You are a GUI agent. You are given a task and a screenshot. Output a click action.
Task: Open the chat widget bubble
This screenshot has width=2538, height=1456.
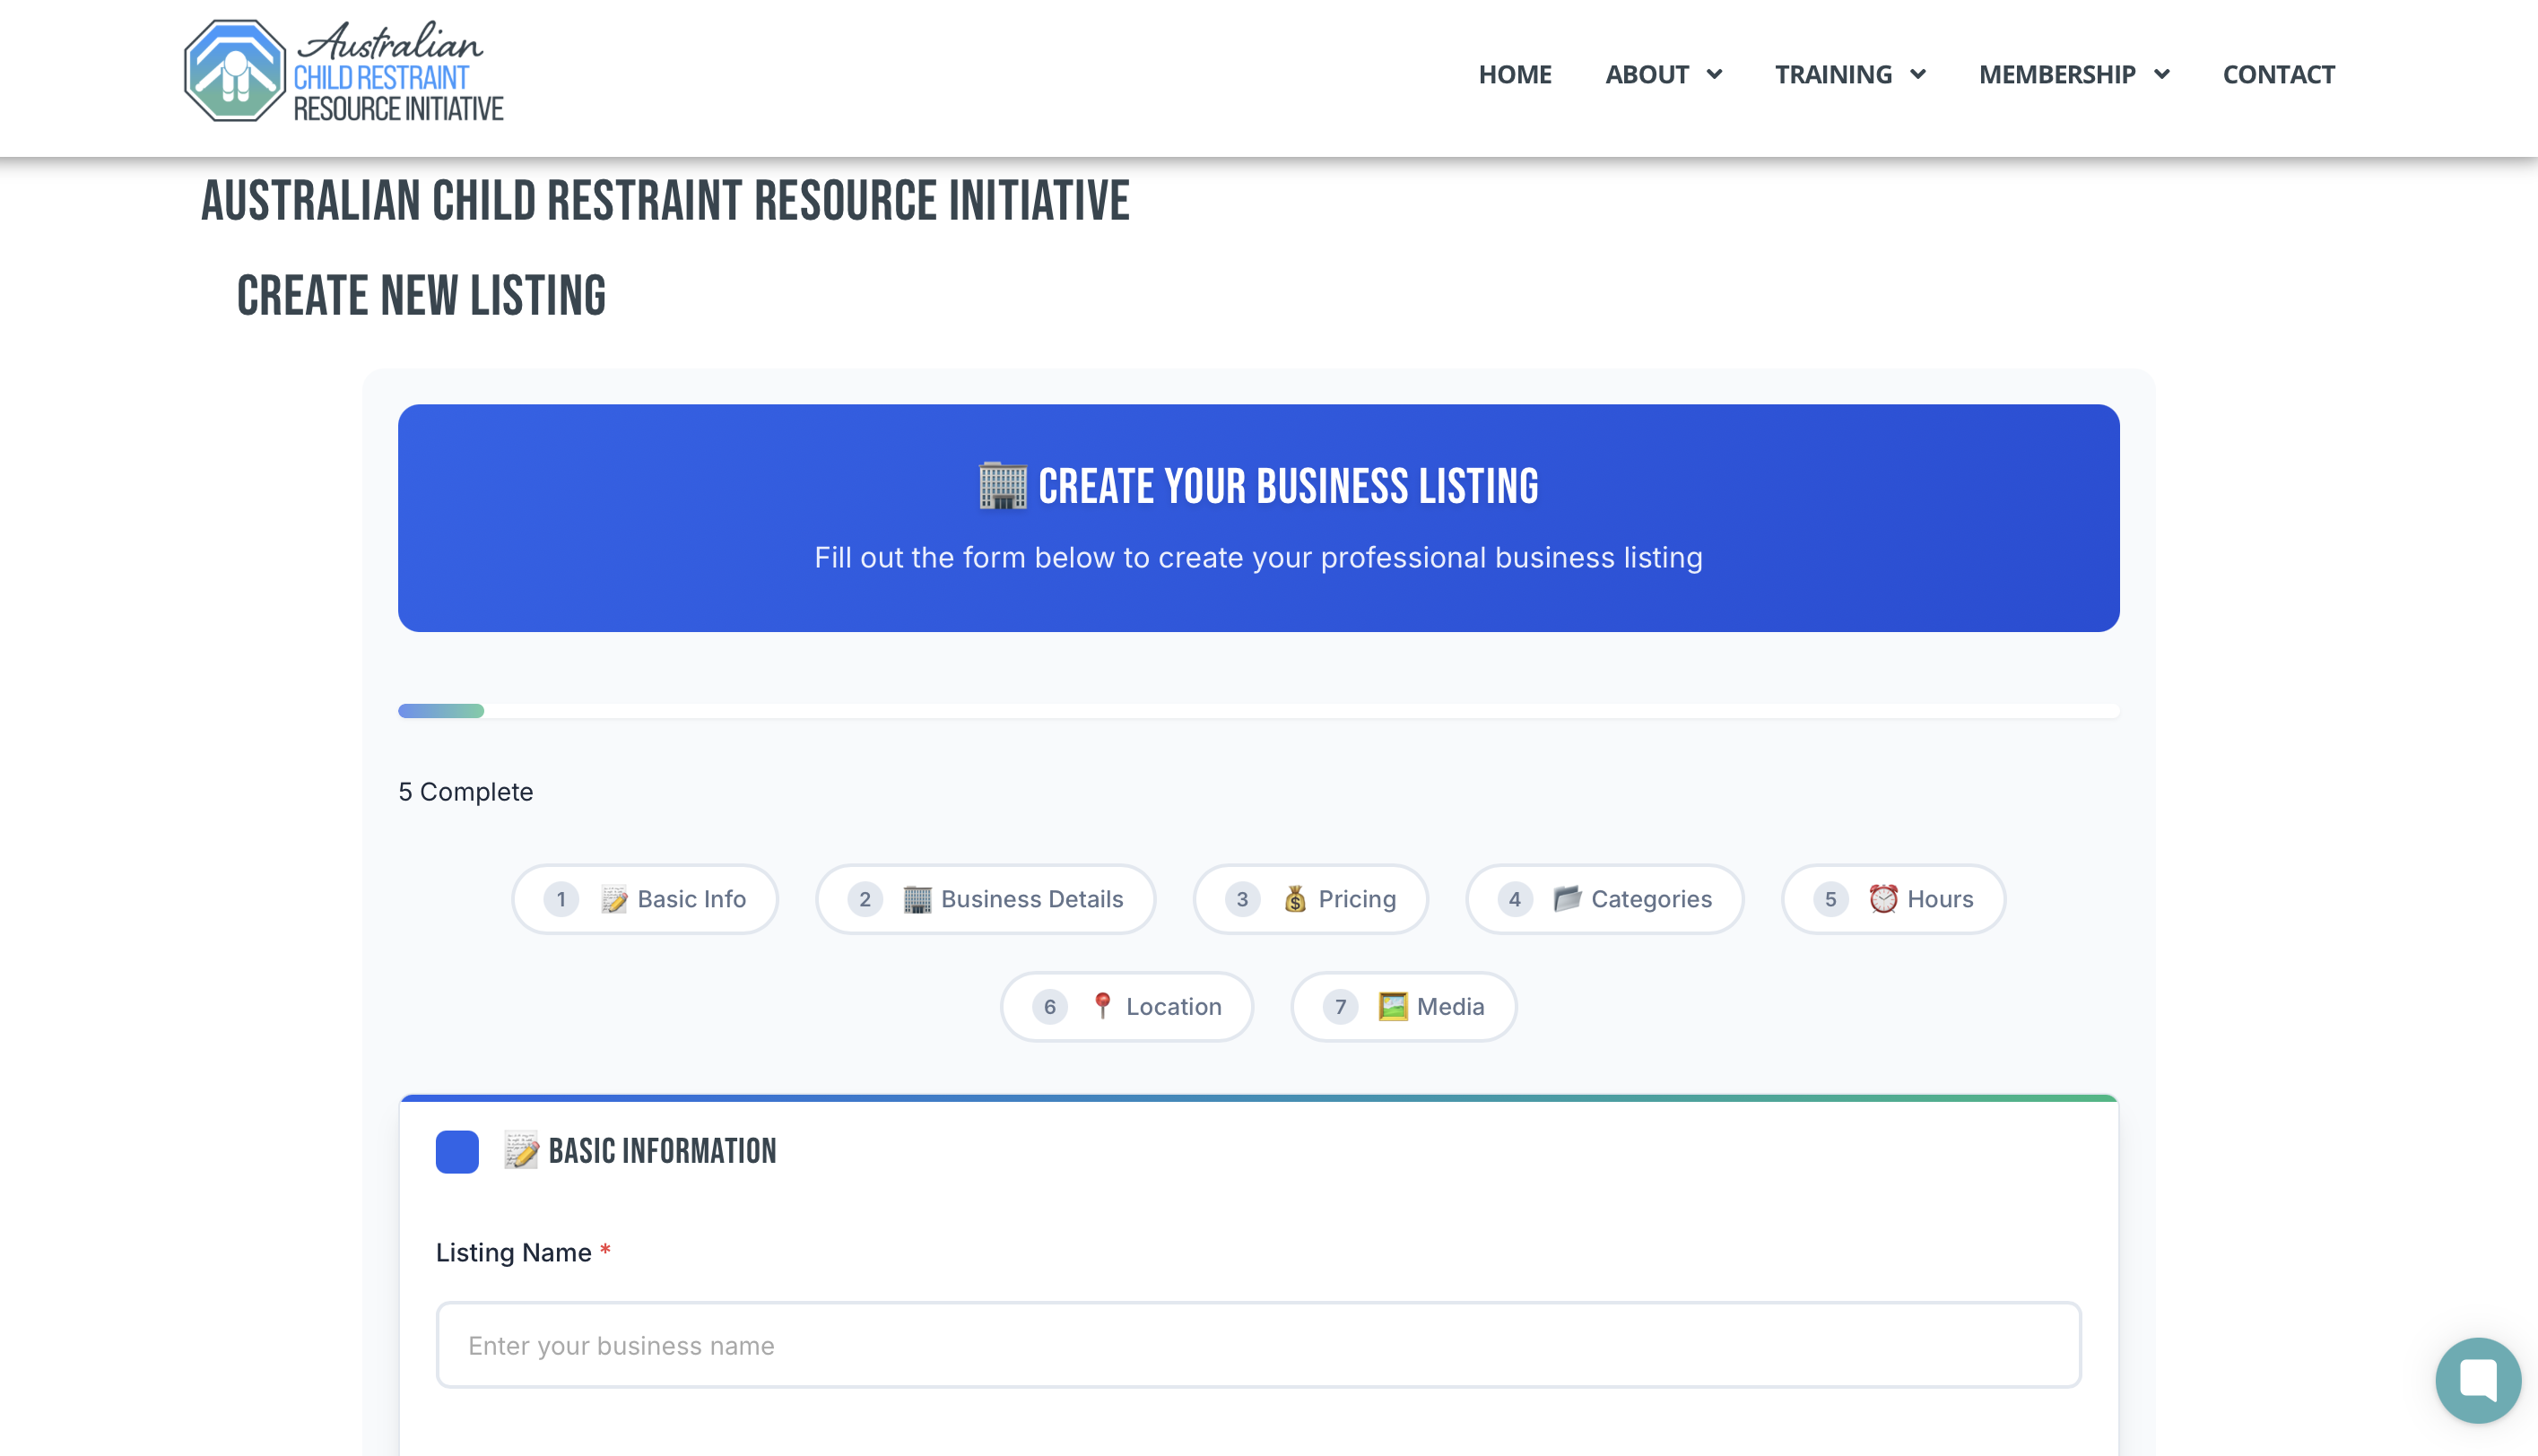(x=2478, y=1380)
